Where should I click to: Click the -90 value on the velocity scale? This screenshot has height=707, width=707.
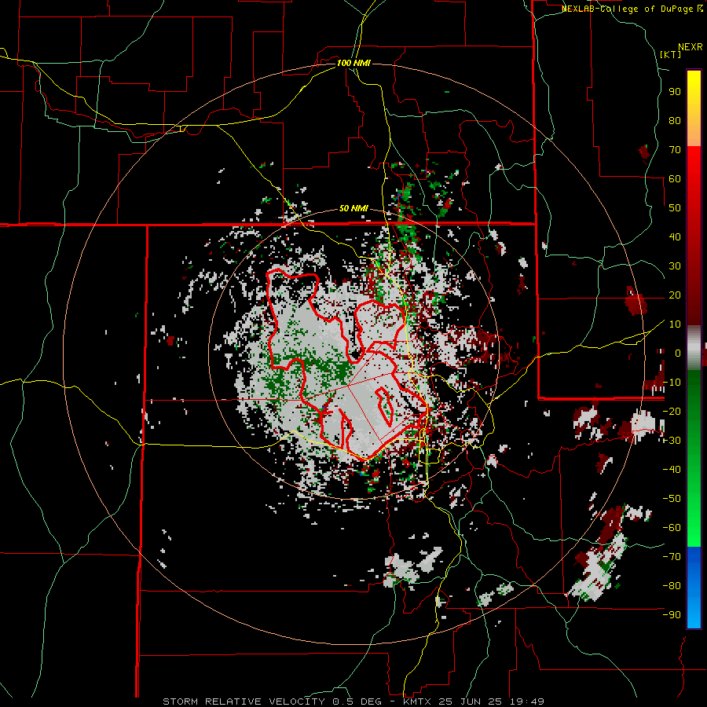[x=672, y=614]
